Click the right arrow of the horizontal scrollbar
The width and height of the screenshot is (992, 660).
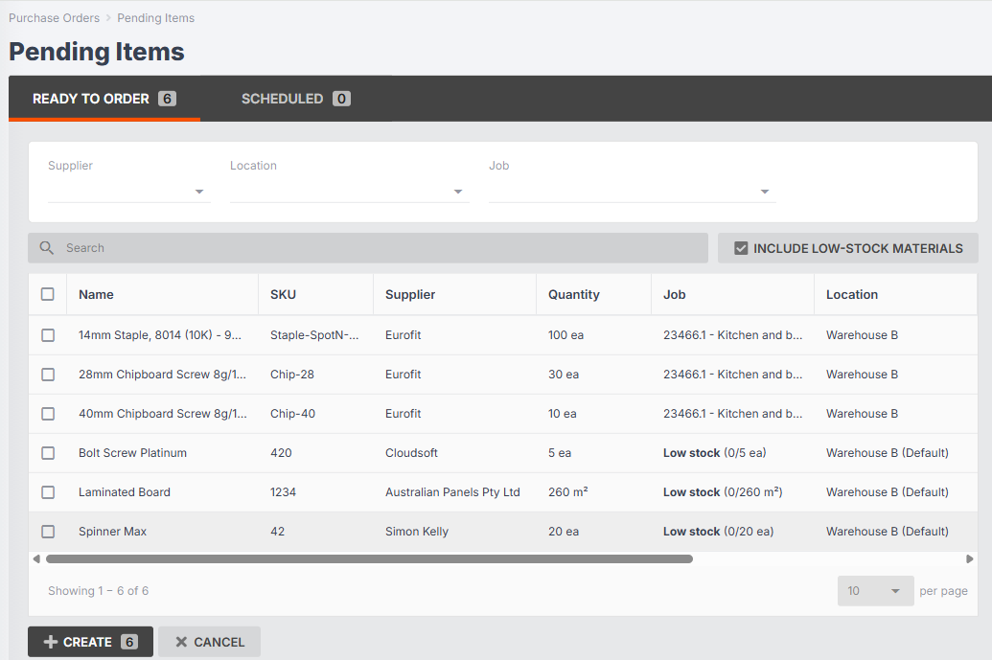(969, 558)
